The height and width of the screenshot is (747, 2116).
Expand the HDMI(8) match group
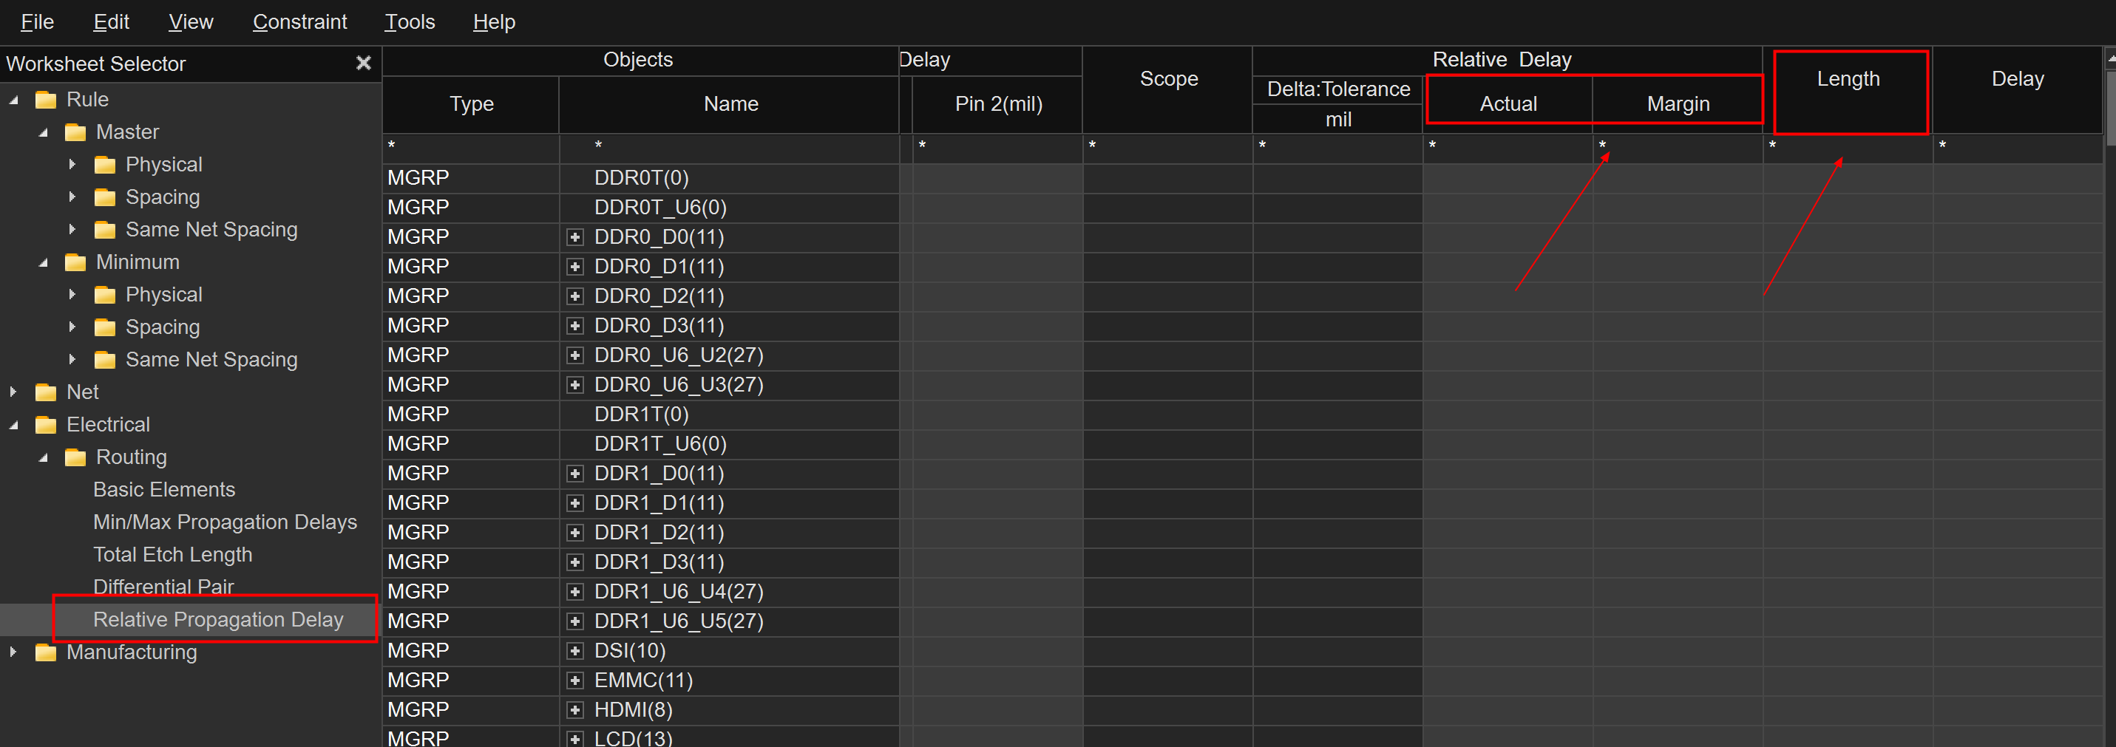tap(575, 710)
